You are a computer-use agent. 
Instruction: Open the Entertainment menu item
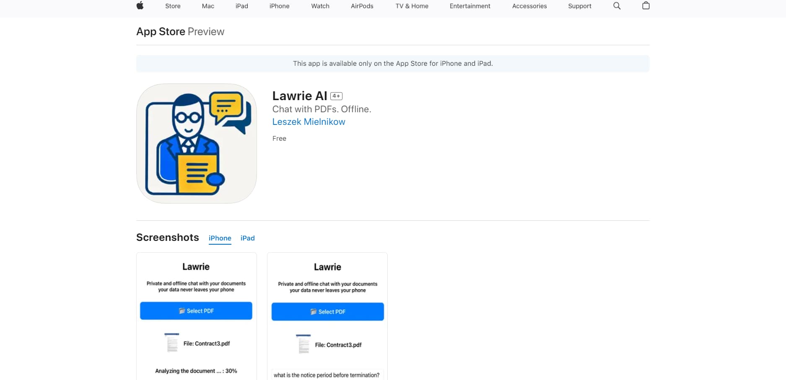point(470,6)
